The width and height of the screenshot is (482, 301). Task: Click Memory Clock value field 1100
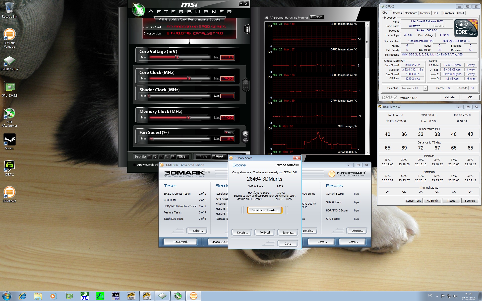coord(227,117)
